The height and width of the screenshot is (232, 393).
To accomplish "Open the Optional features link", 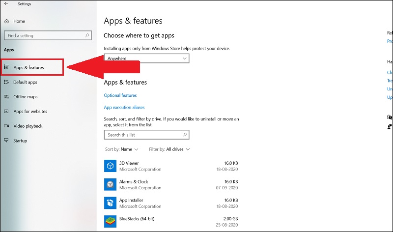I will (x=120, y=95).
